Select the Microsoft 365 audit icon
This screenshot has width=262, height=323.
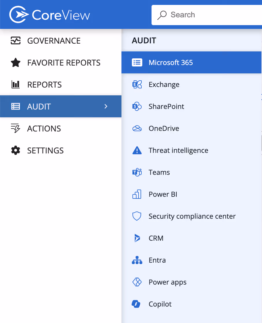137,62
